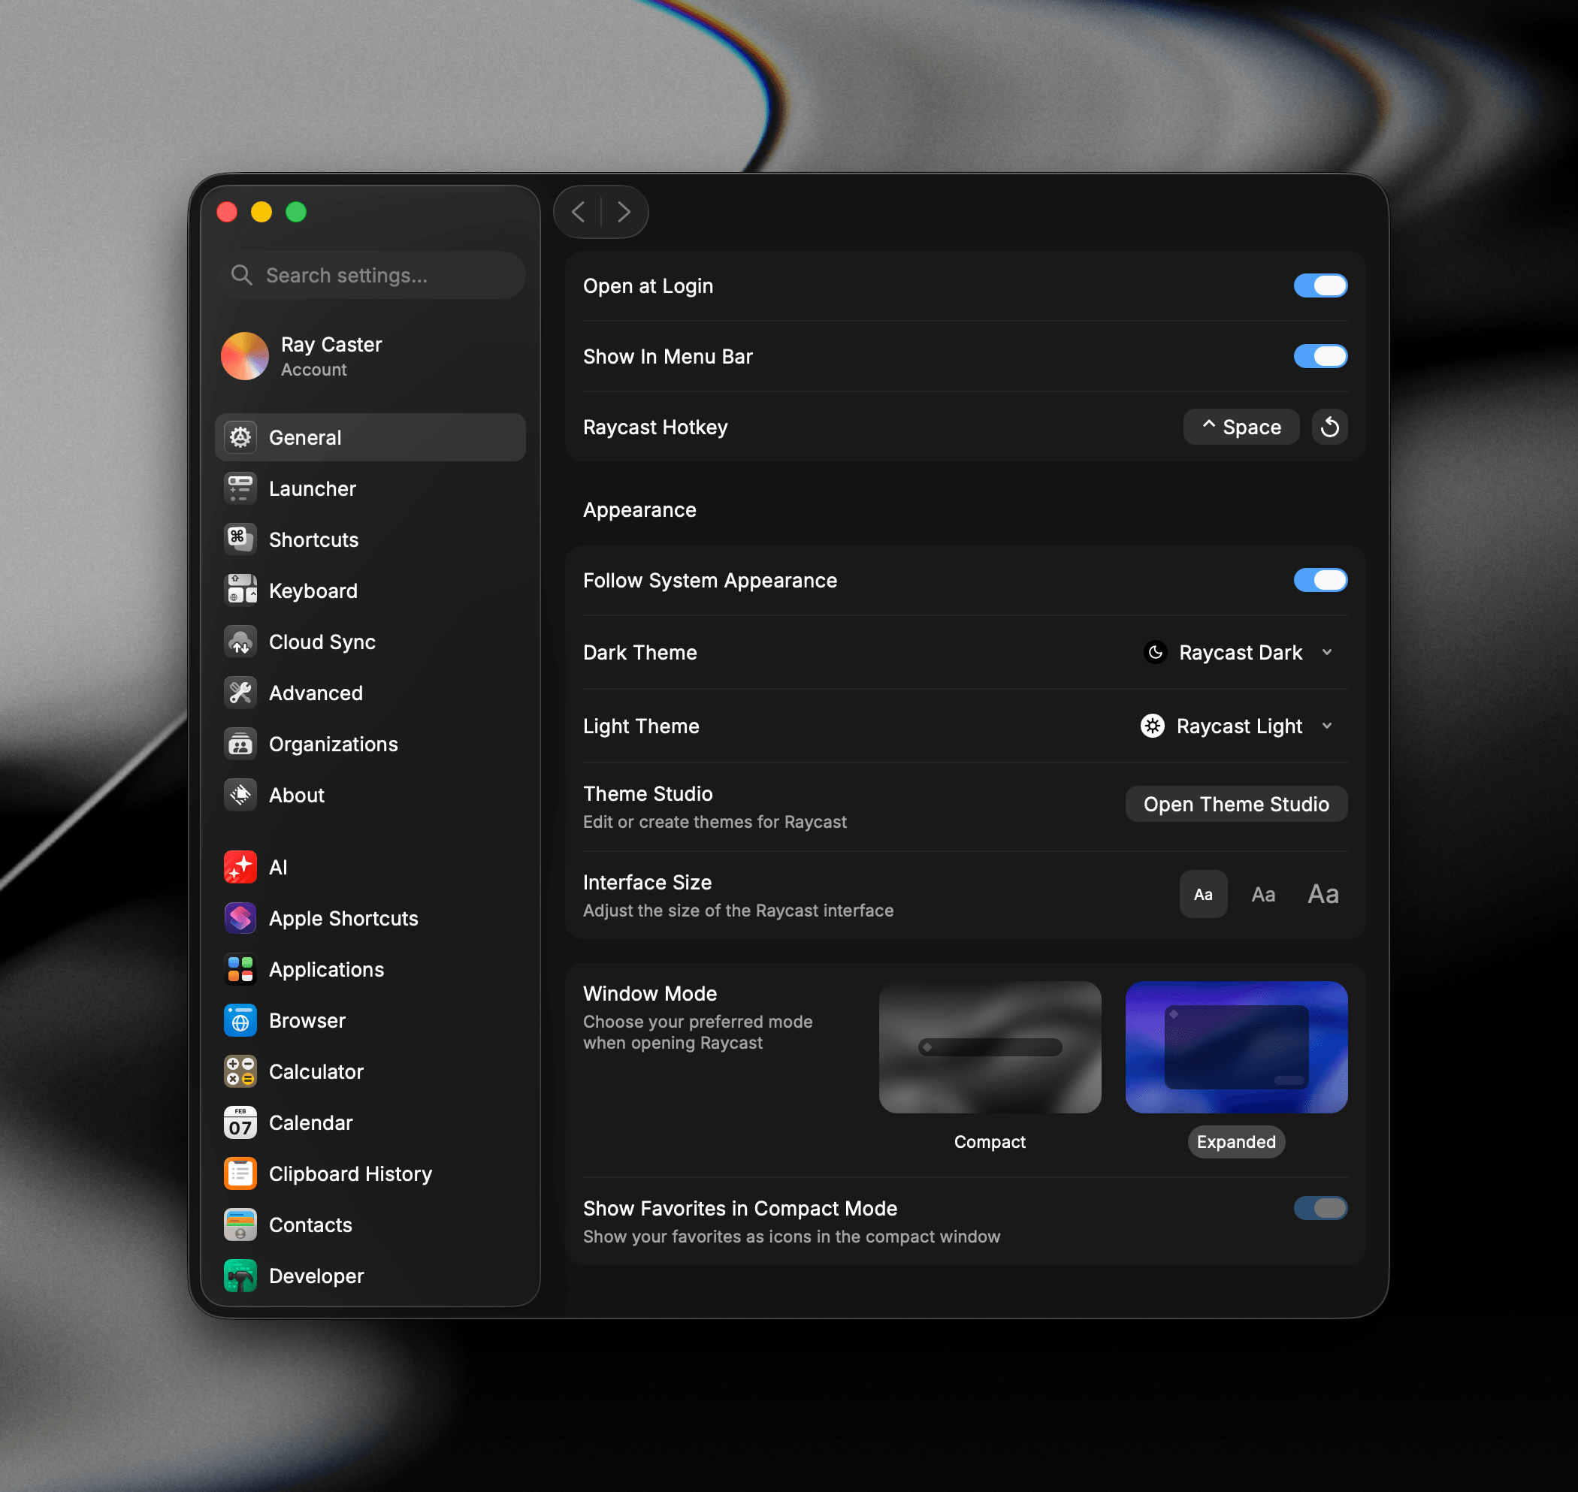Select the largest Aa interface size
Screen dimensions: 1578x1492
[x=1323, y=894]
